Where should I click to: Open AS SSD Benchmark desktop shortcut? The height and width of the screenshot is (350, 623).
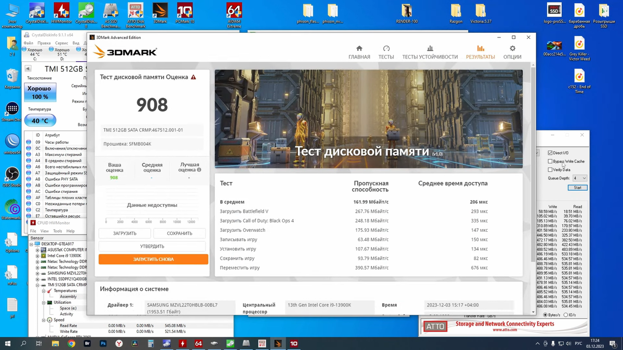pyautogui.click(x=110, y=15)
